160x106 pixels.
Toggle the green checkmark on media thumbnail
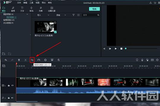(55, 32)
